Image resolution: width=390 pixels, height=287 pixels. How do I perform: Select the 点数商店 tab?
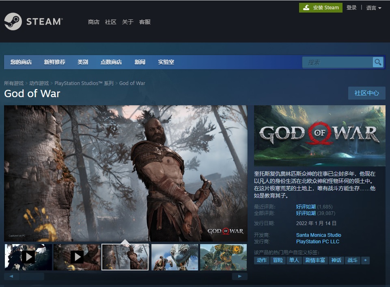[111, 62]
